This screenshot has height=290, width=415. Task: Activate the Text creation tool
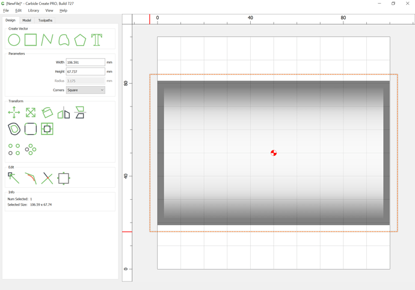97,40
